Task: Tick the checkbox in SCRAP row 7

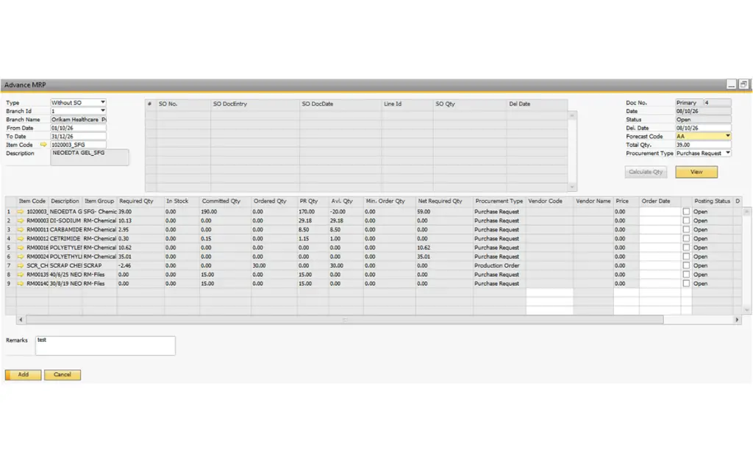Action: pos(686,265)
